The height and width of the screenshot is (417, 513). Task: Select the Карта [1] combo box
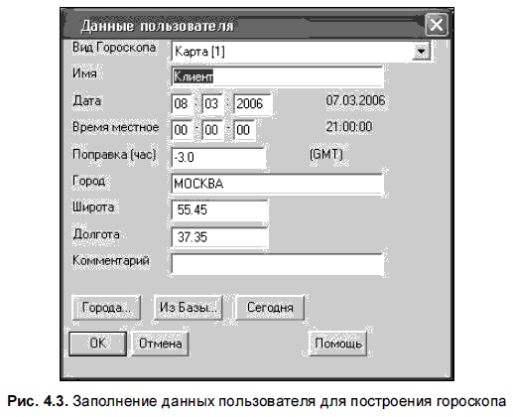point(301,52)
